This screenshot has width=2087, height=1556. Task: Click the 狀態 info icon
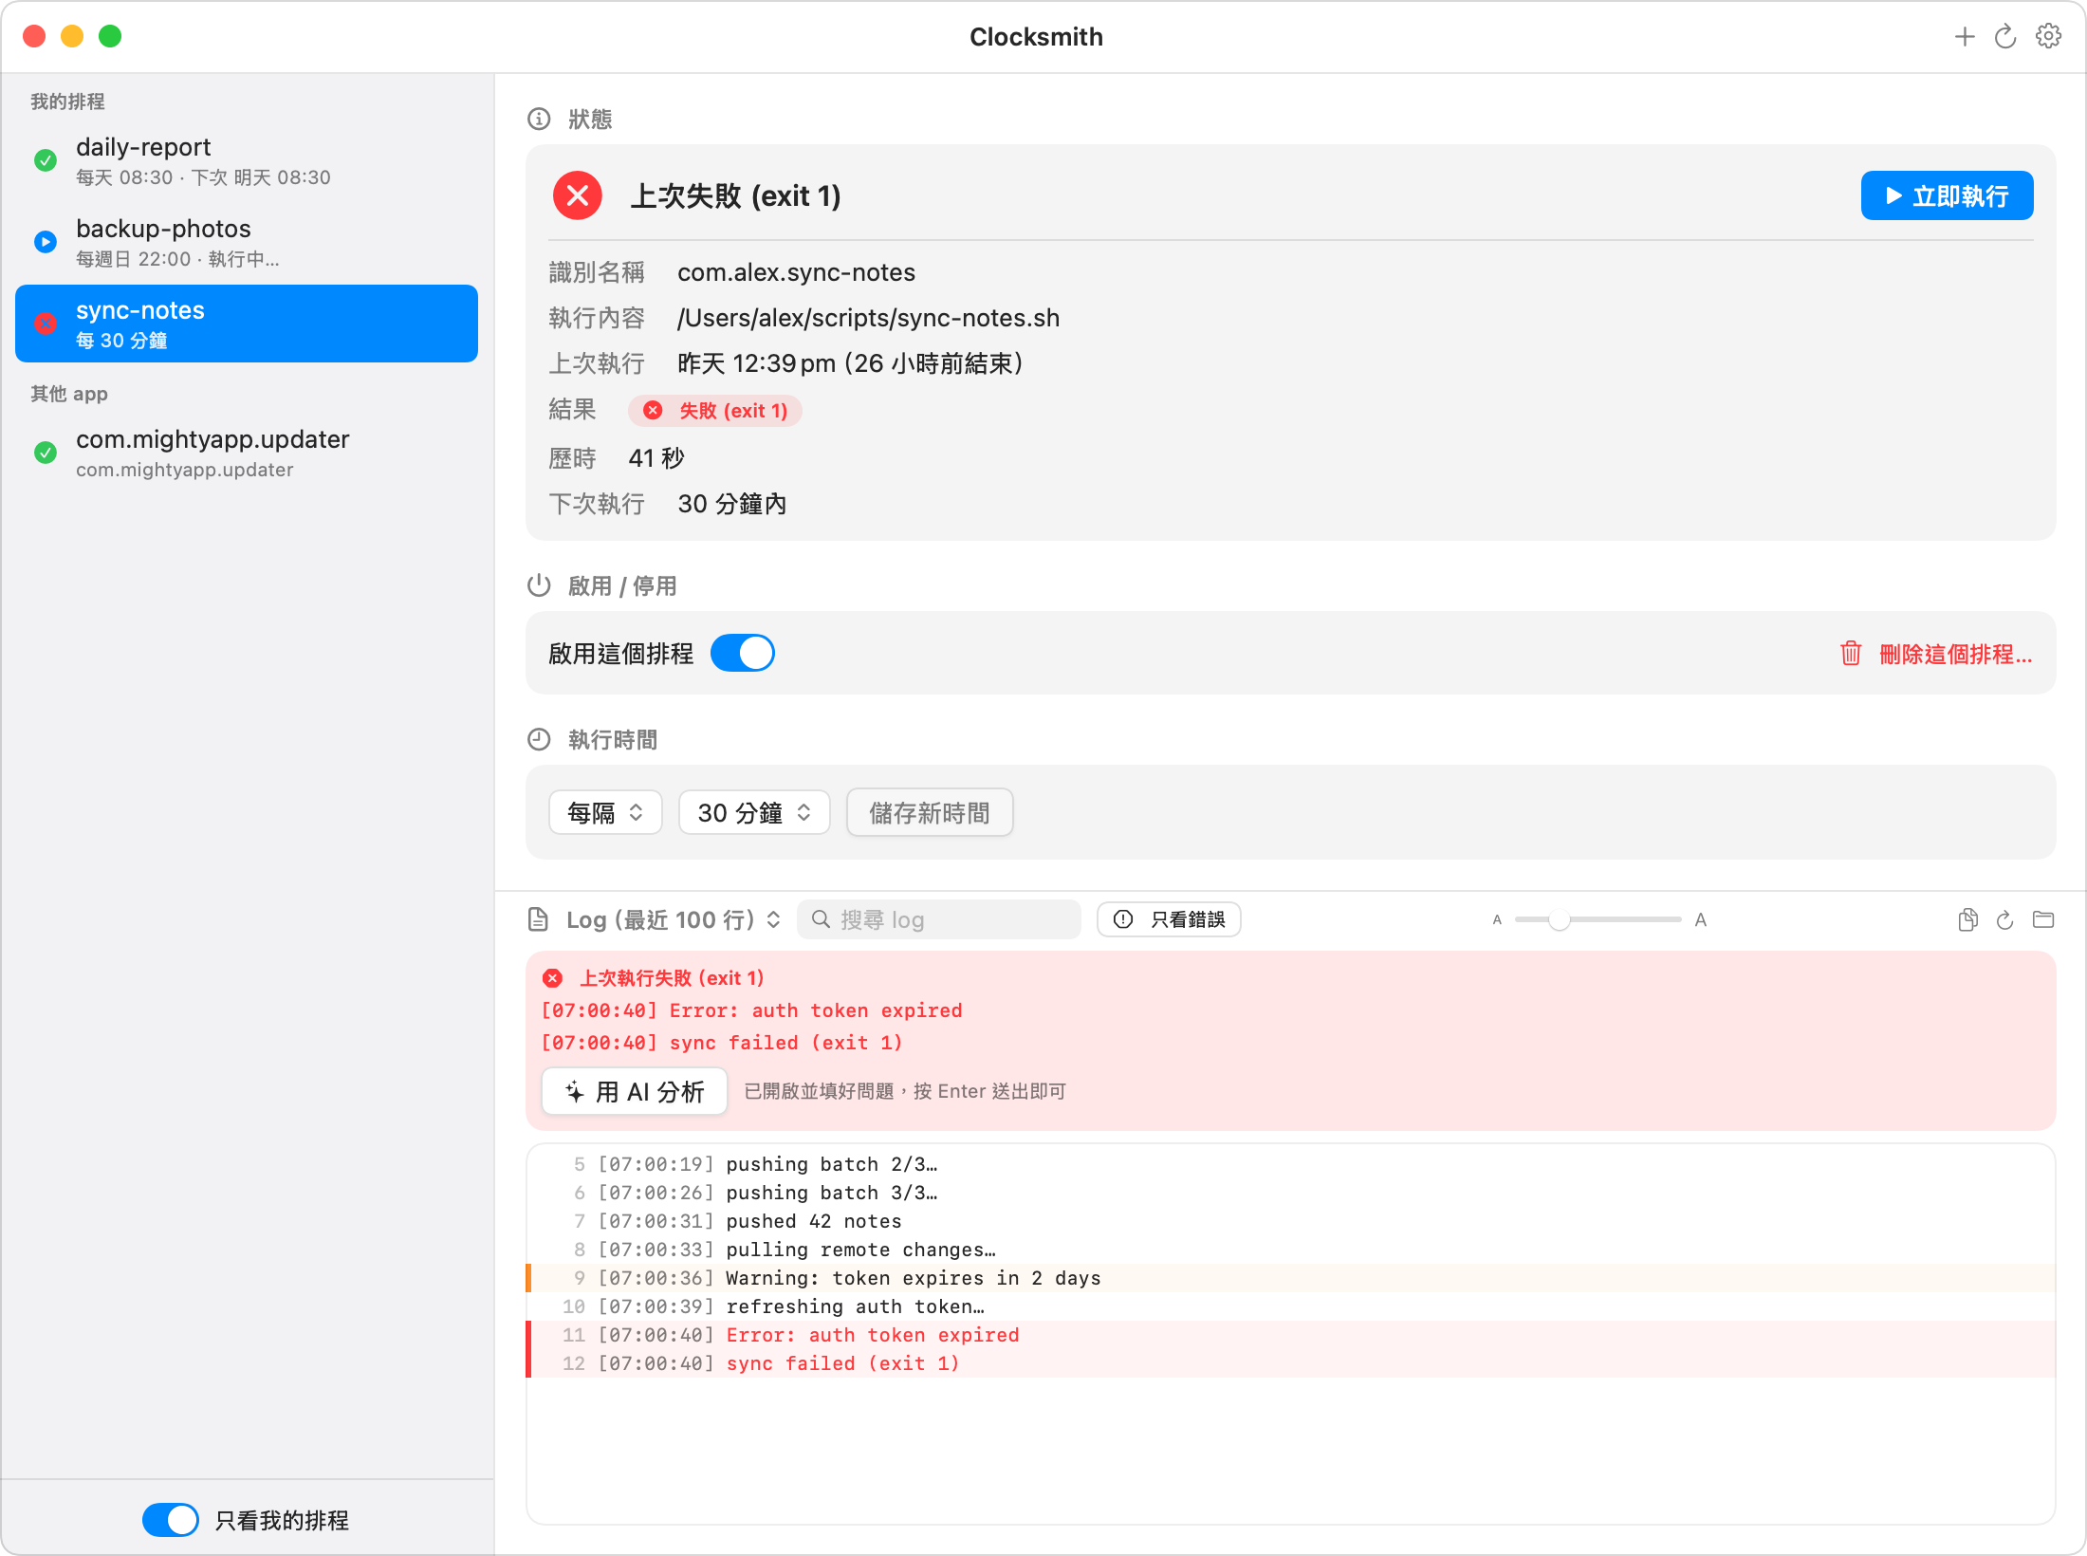click(x=539, y=119)
